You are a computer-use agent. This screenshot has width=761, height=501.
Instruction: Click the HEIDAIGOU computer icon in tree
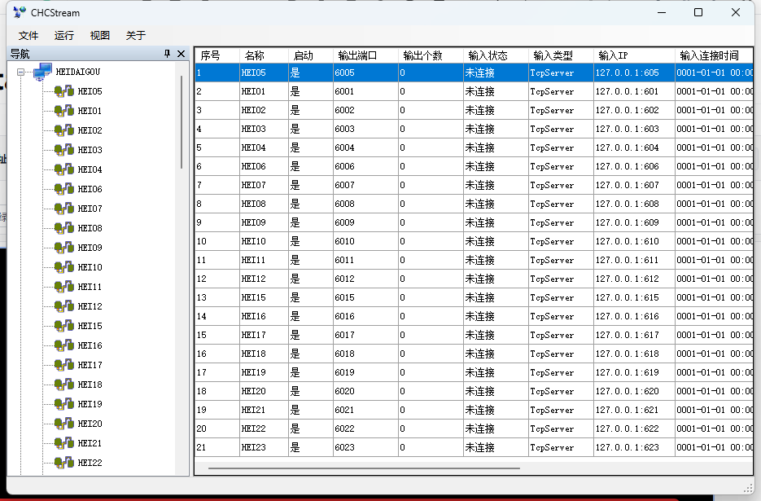[x=42, y=72]
